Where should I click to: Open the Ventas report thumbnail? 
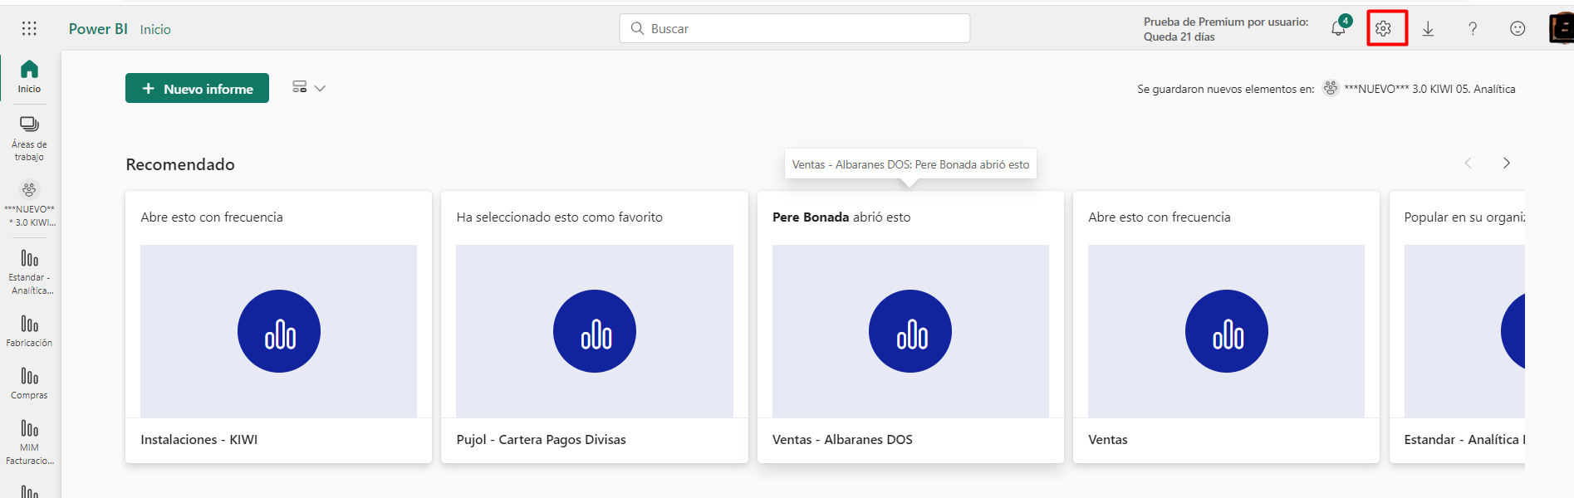tap(1226, 331)
